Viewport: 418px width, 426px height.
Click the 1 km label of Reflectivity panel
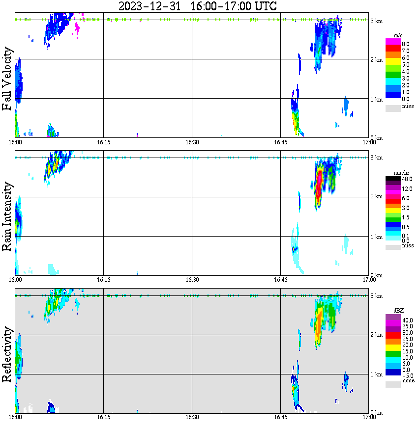click(x=377, y=374)
